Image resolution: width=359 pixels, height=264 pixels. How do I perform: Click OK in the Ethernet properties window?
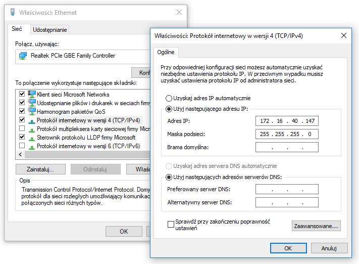click(124, 231)
